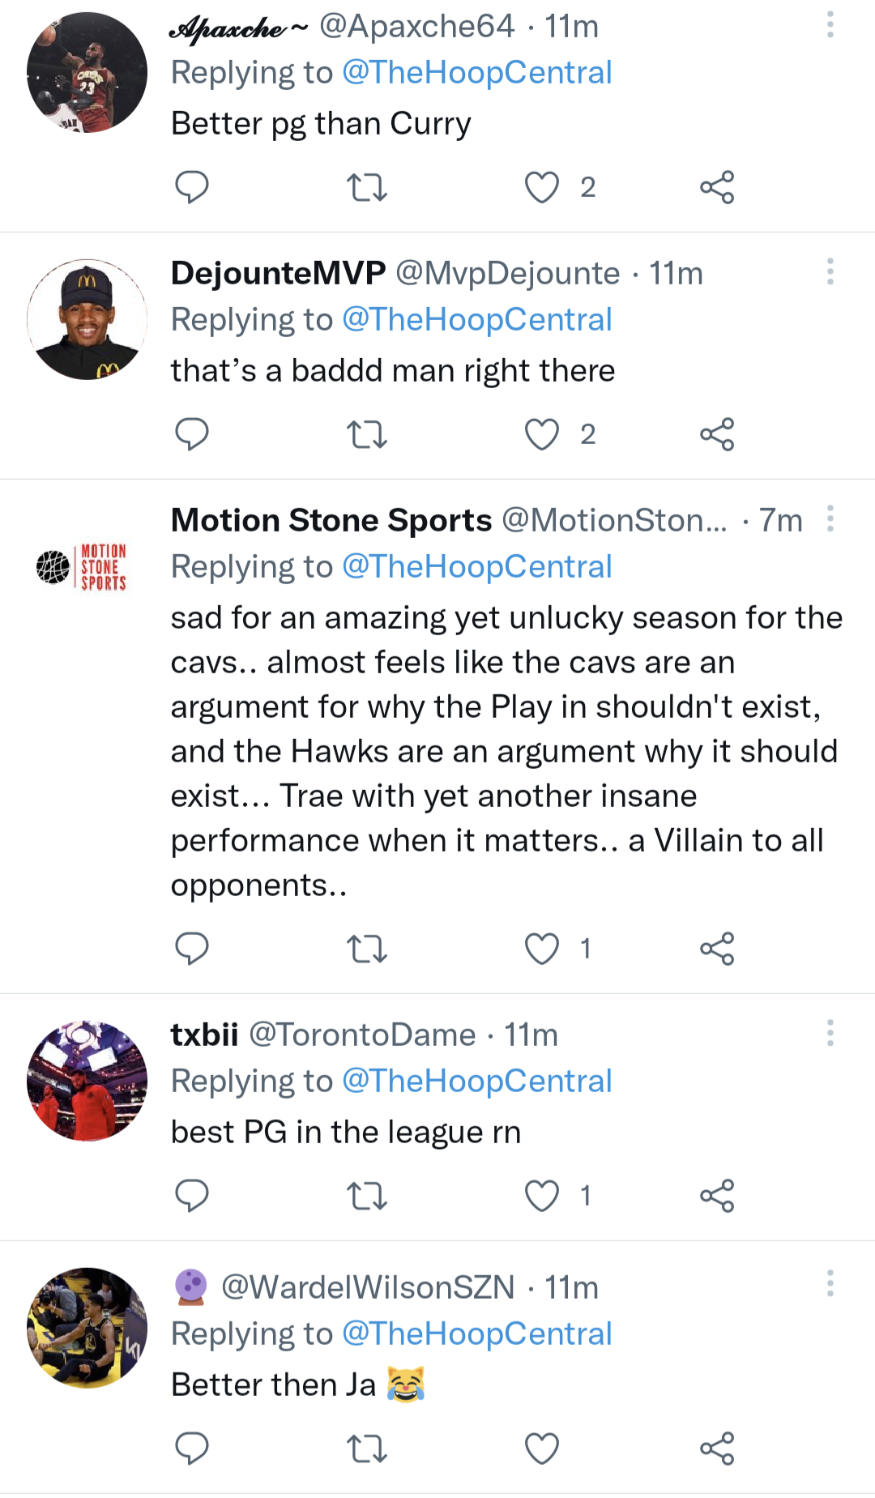Viewport: 875px width, 1498px height.
Task: Like the "Better then Ja" tweet
Action: point(542,1449)
